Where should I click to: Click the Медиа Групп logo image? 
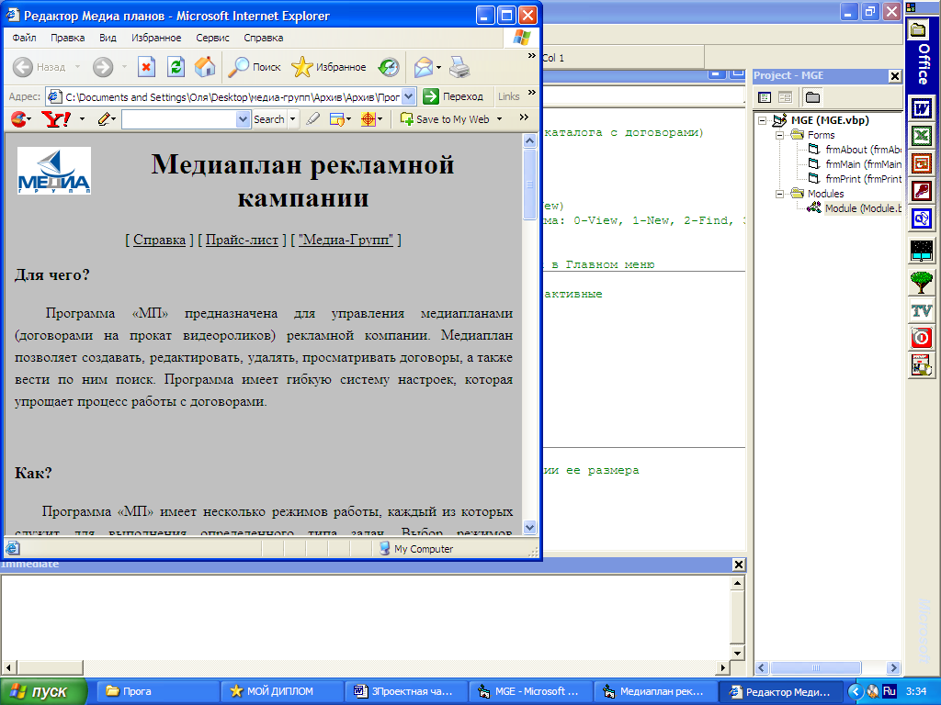pyautogui.click(x=54, y=171)
